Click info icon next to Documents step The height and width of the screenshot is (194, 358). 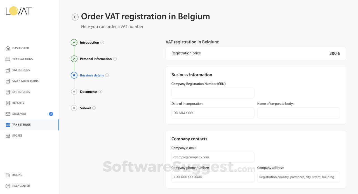pyautogui.click(x=101, y=92)
